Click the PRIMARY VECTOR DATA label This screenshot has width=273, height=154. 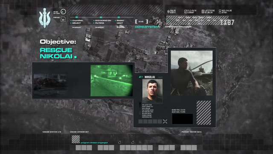(192, 132)
